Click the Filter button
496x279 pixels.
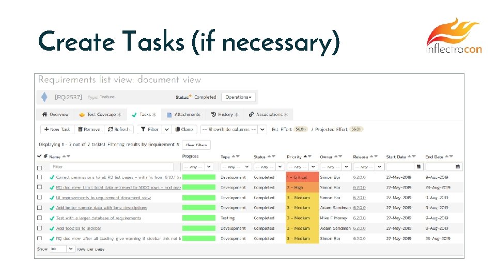[x=150, y=129]
